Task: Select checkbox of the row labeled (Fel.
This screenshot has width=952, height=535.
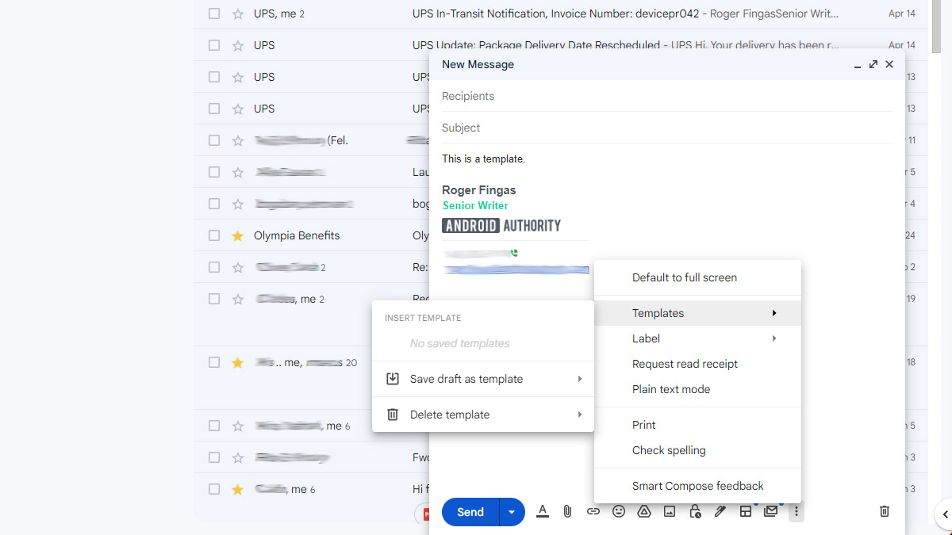Action: click(x=214, y=140)
